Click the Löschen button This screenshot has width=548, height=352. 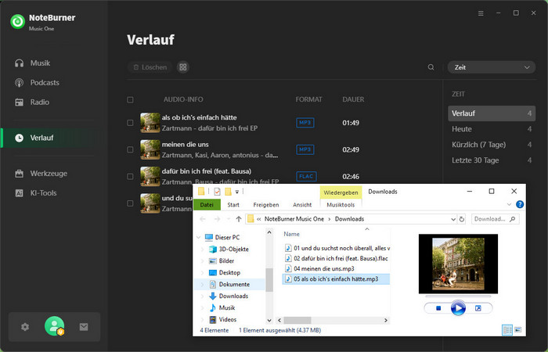pos(149,67)
